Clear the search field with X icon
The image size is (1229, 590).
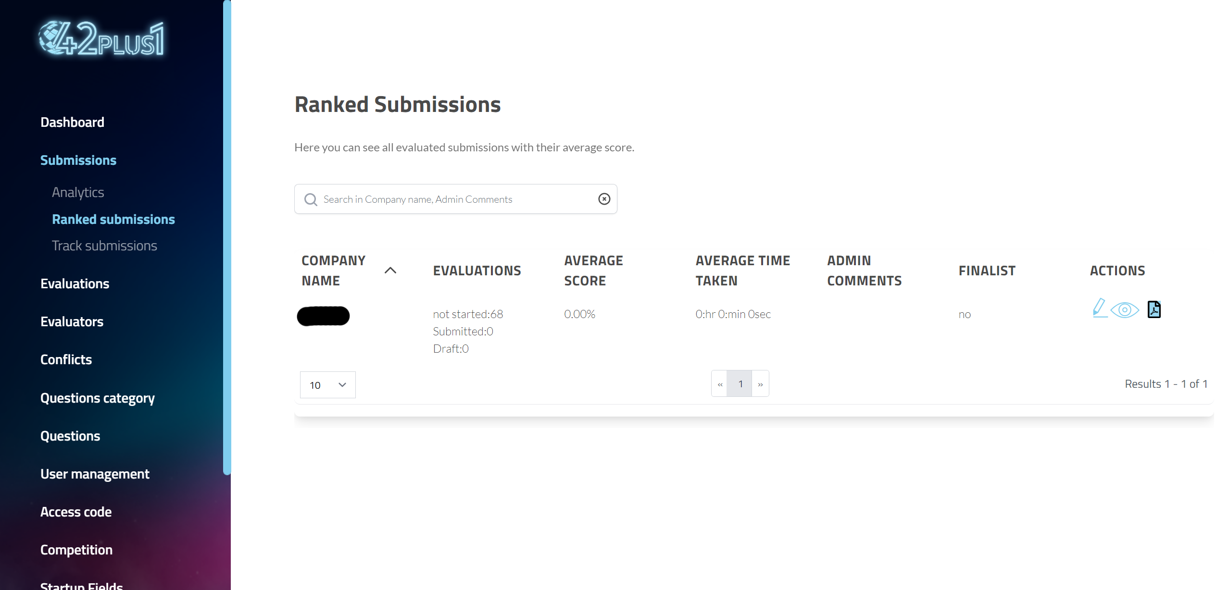coord(604,199)
